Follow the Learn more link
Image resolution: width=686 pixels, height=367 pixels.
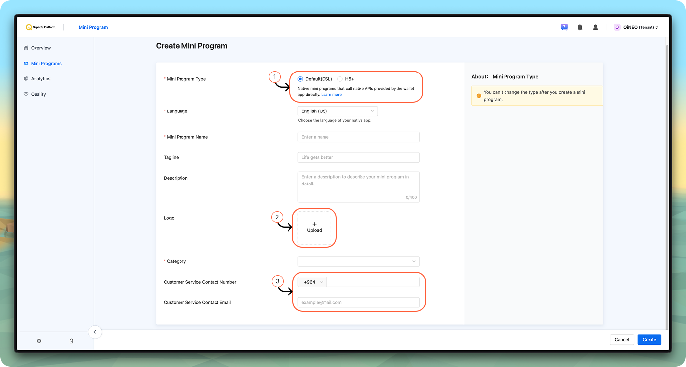[331, 94]
